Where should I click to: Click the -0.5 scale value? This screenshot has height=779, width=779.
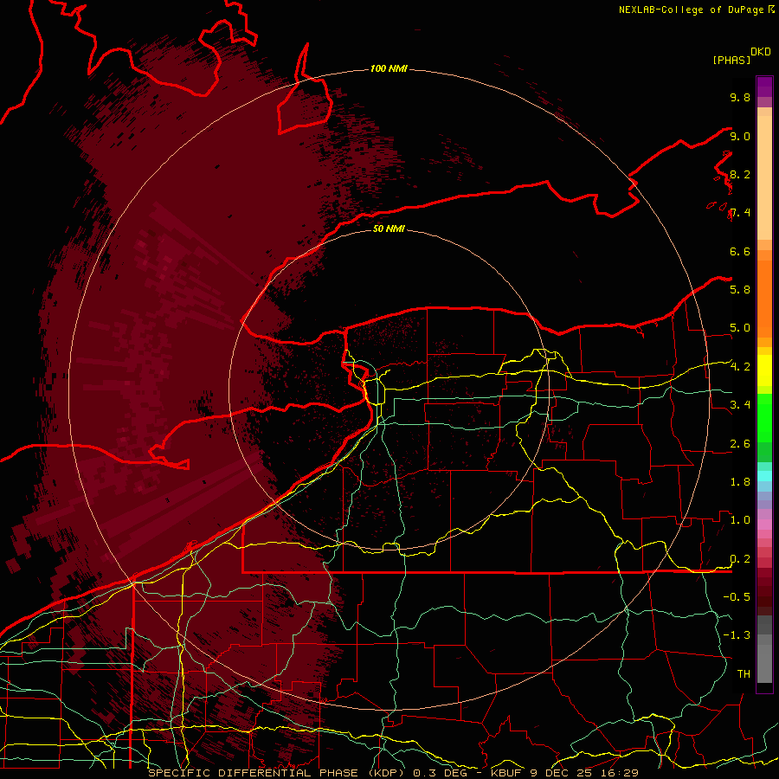tap(737, 596)
